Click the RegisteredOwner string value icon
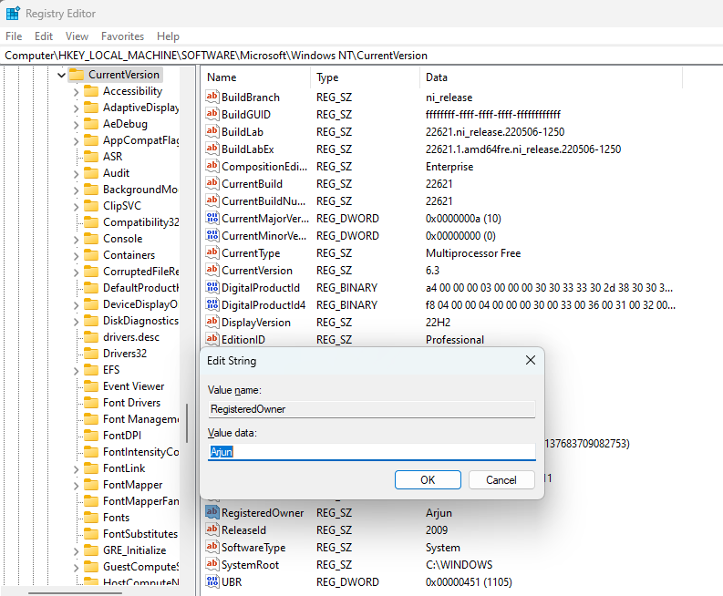This screenshot has width=723, height=596. [212, 512]
